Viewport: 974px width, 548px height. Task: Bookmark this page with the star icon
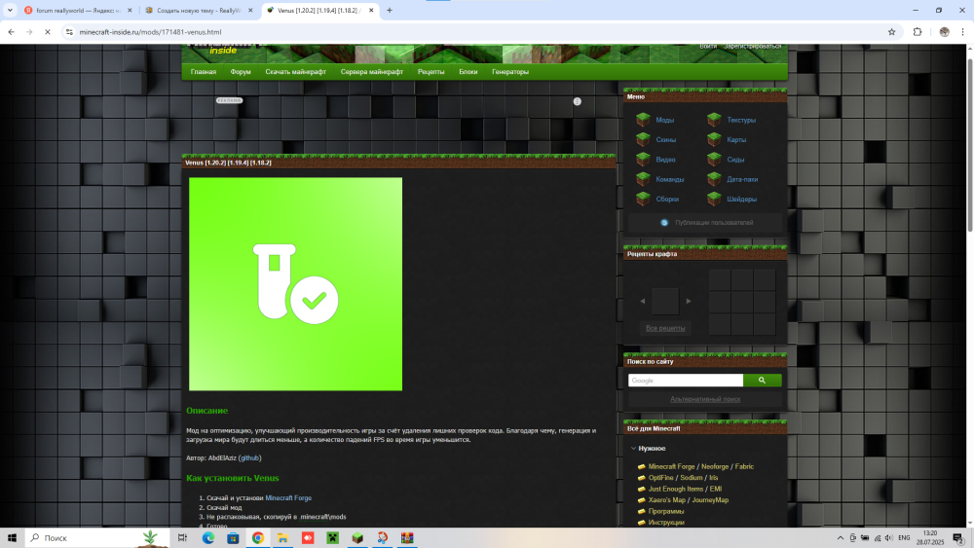[x=891, y=32]
